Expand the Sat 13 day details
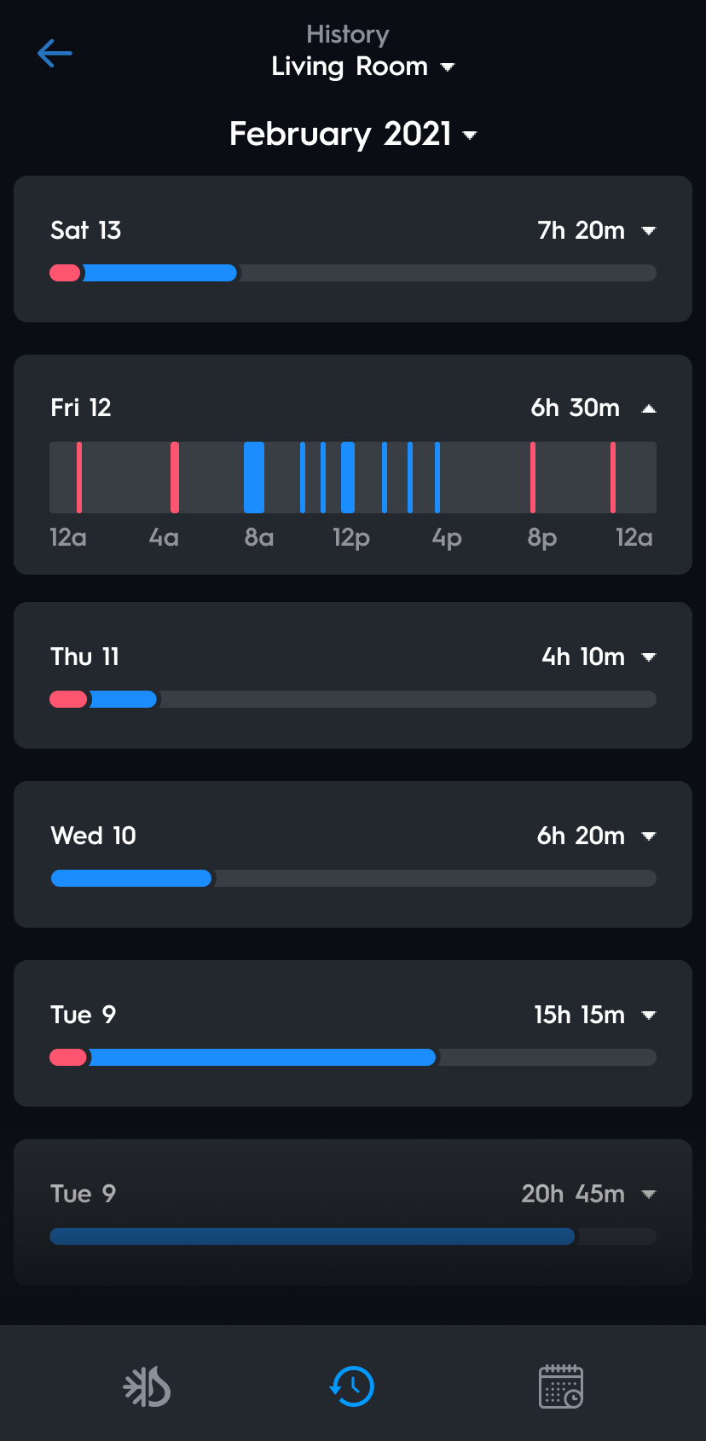 (649, 230)
